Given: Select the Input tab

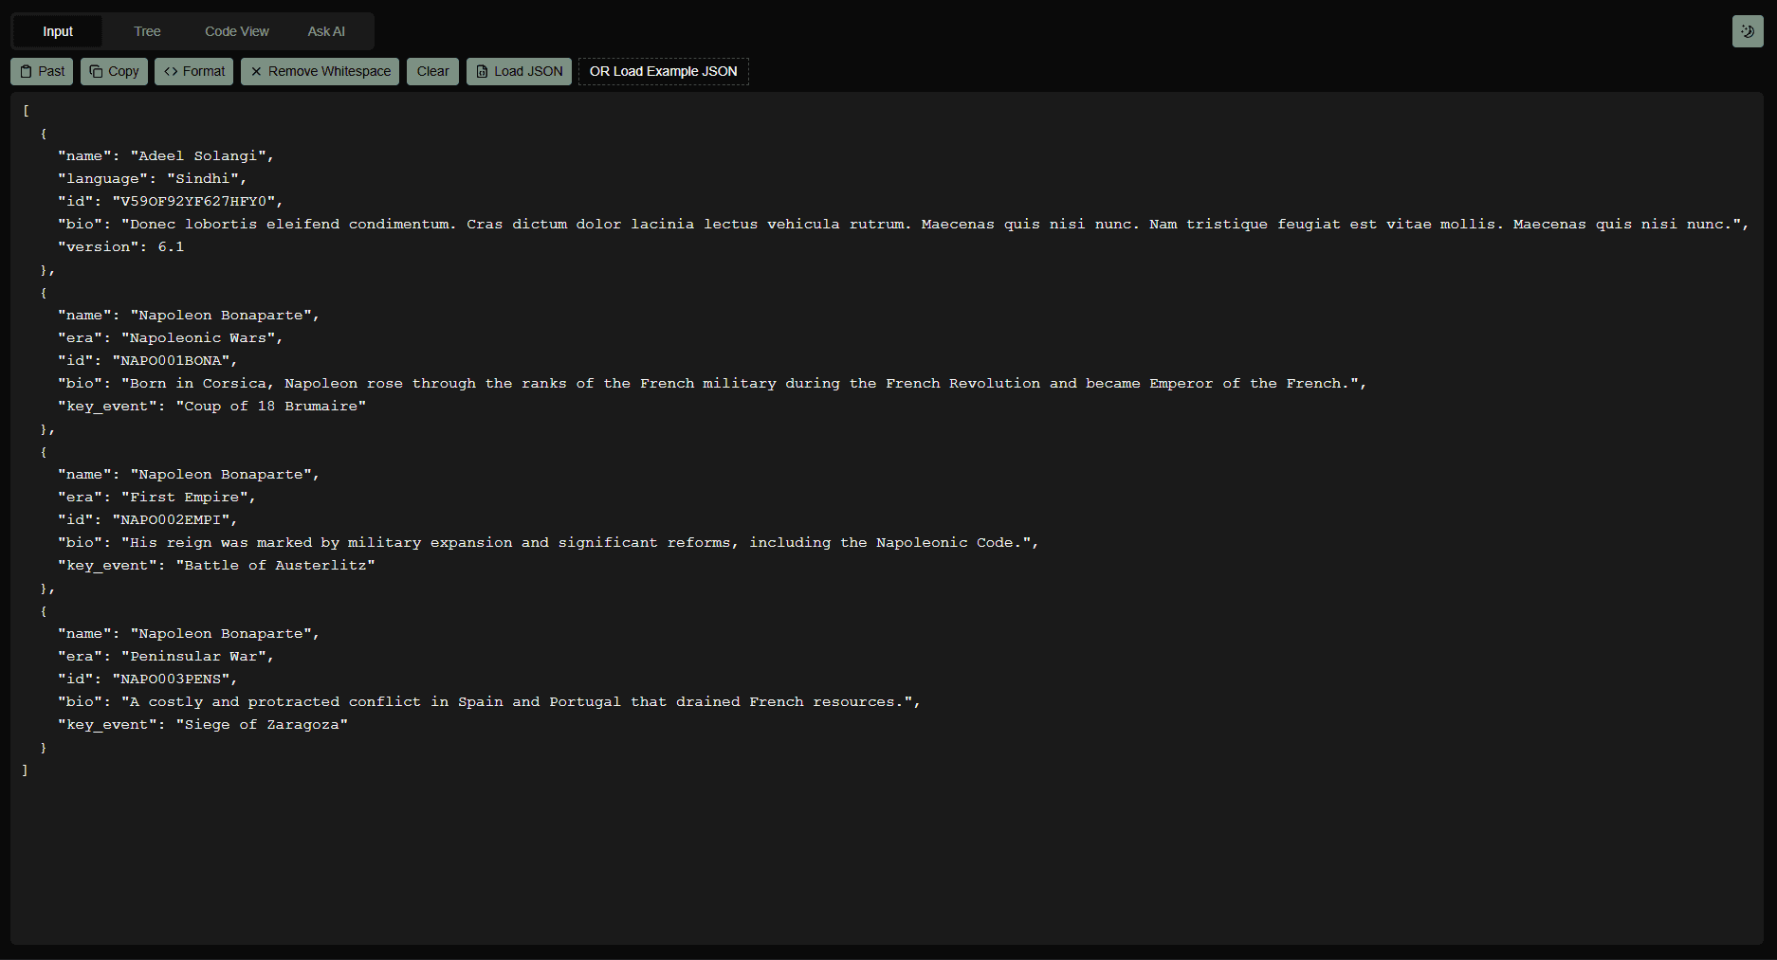Looking at the screenshot, I should (58, 31).
